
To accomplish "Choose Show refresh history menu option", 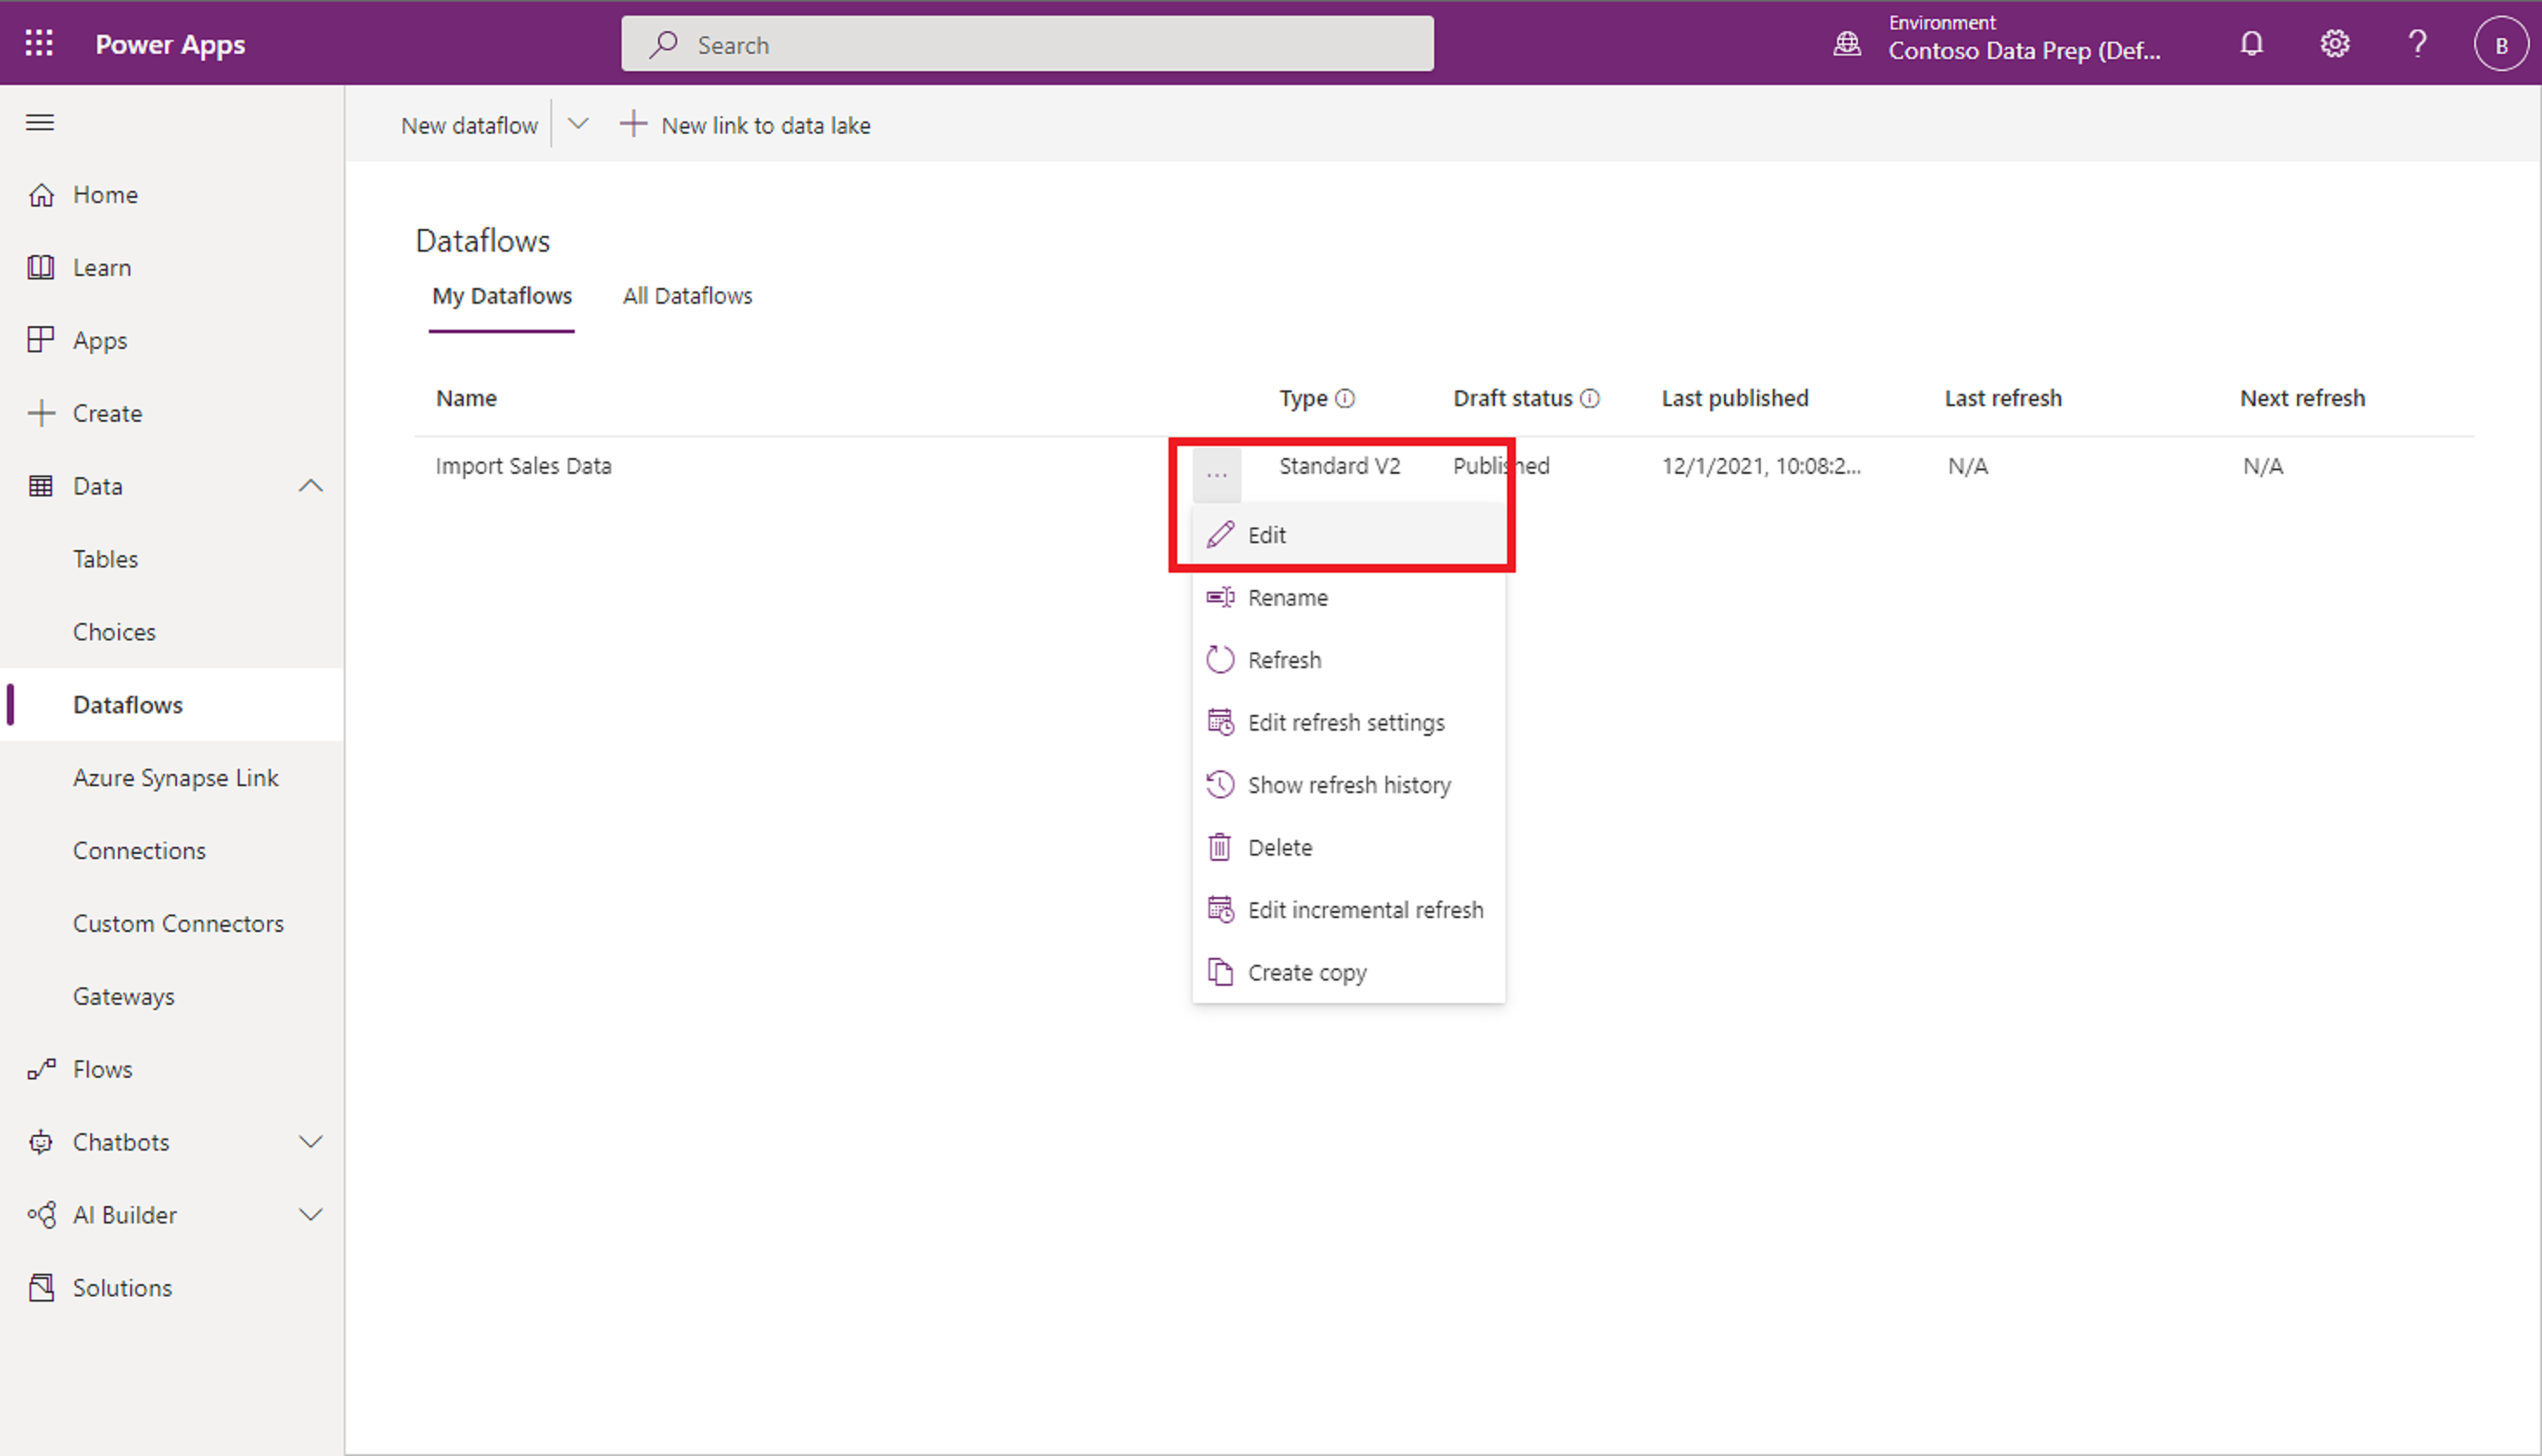I will (1347, 785).
